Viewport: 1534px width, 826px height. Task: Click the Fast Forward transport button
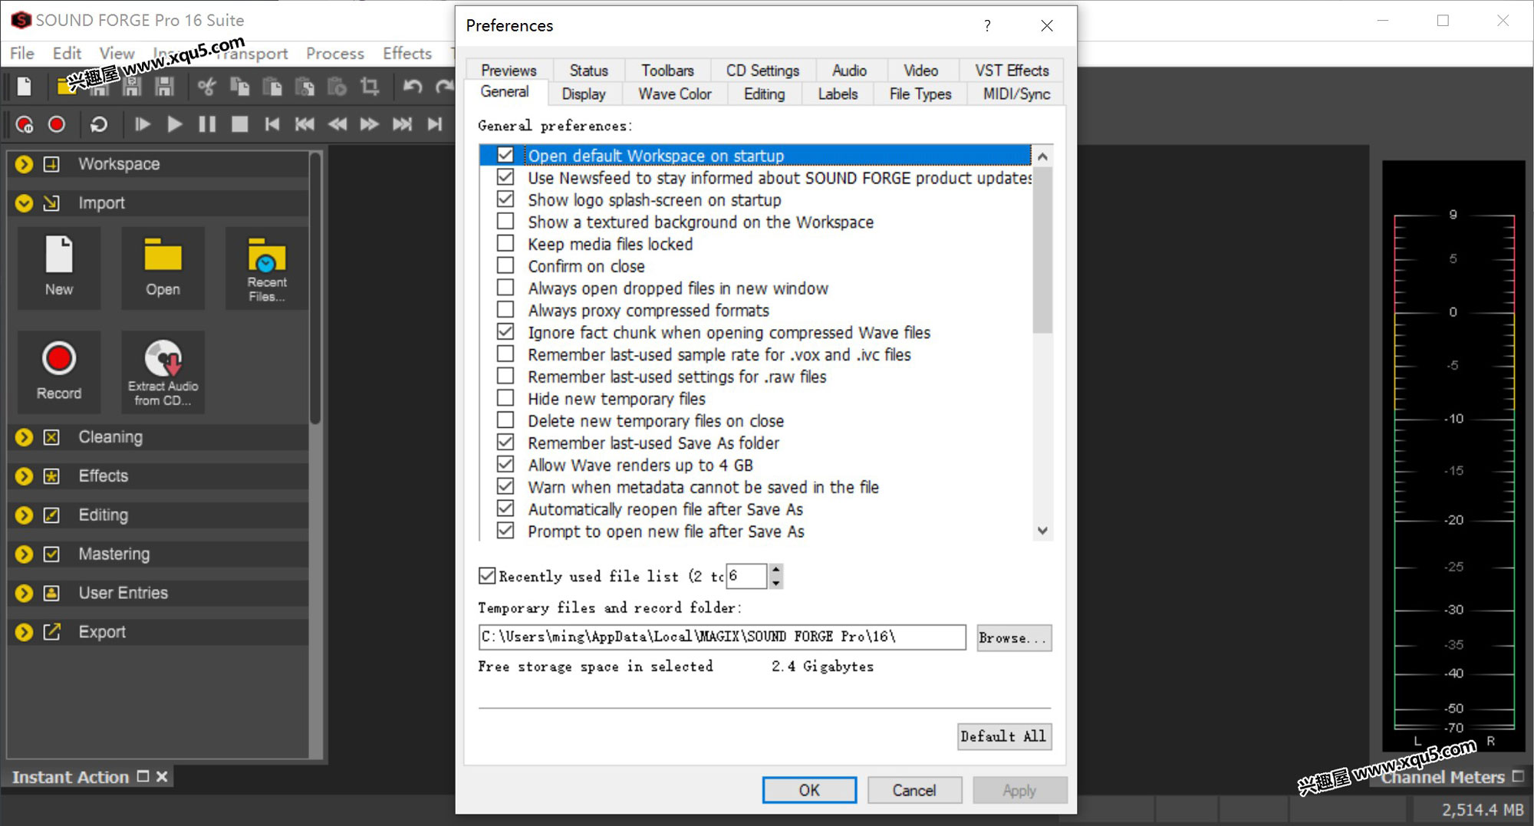[369, 124]
